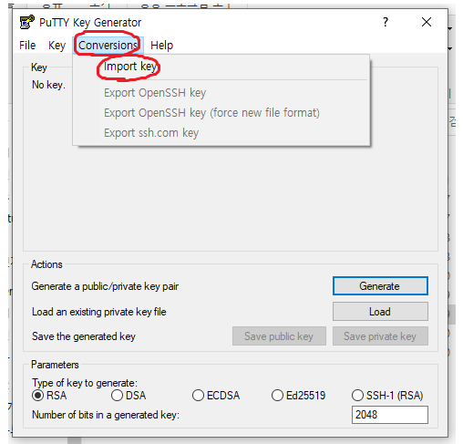Close the Conversions menu
This screenshot has width=463, height=444.
point(108,46)
